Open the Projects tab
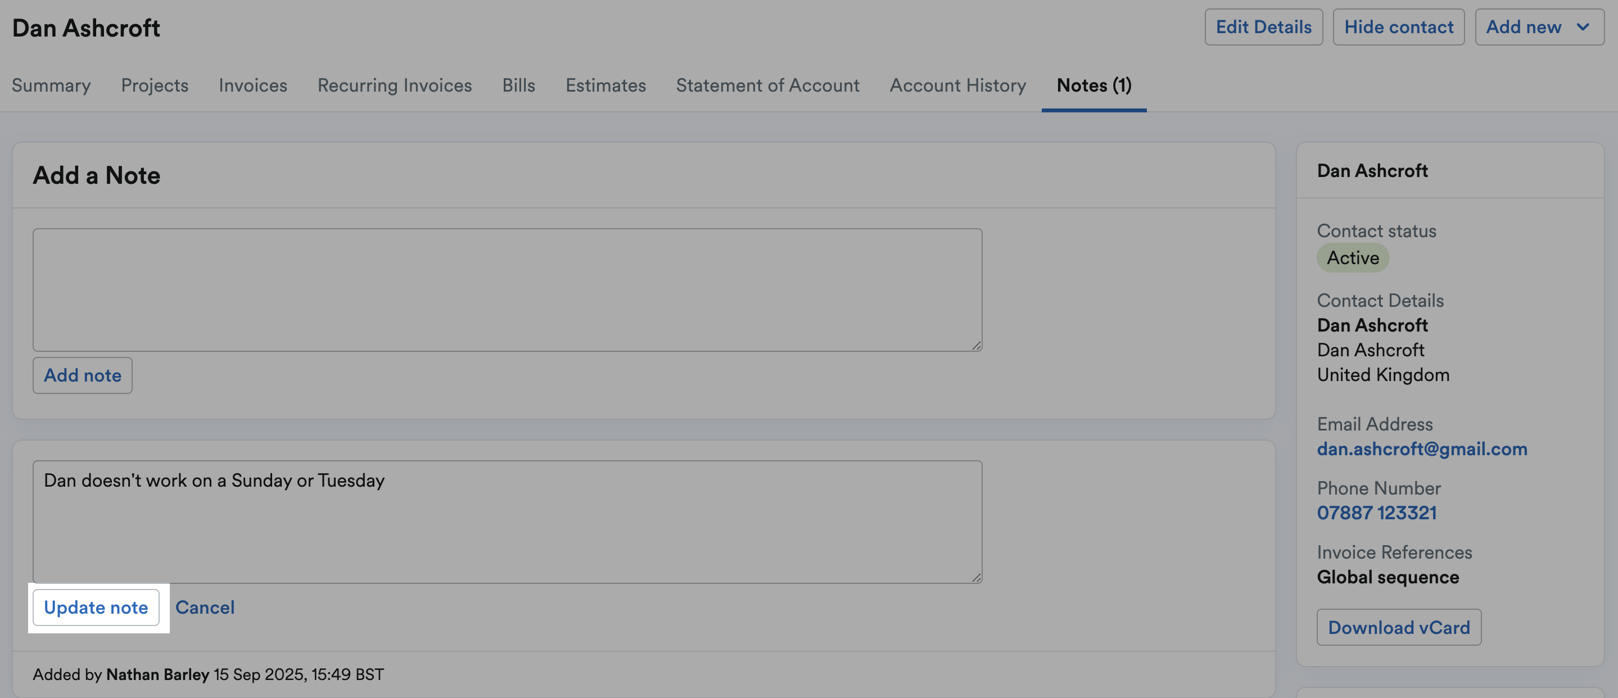This screenshot has width=1618, height=698. (x=155, y=85)
